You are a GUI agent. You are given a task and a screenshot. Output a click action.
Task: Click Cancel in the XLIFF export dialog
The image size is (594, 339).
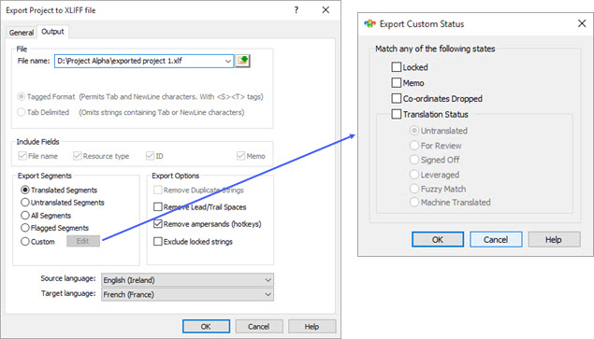click(259, 327)
